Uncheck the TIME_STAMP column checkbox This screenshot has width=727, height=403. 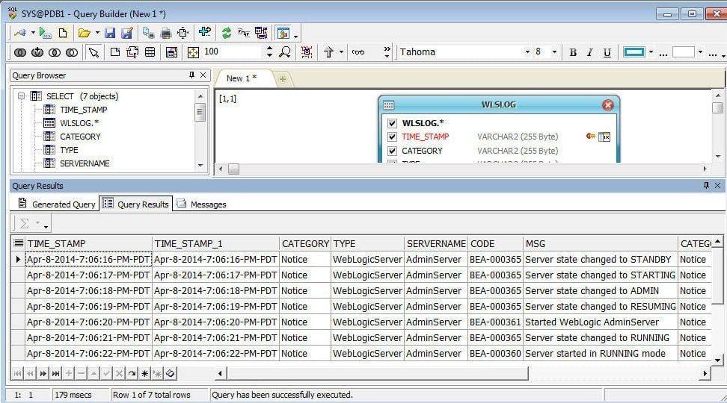(392, 137)
